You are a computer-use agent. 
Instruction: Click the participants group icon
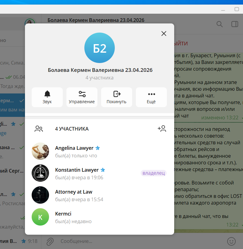(39, 129)
